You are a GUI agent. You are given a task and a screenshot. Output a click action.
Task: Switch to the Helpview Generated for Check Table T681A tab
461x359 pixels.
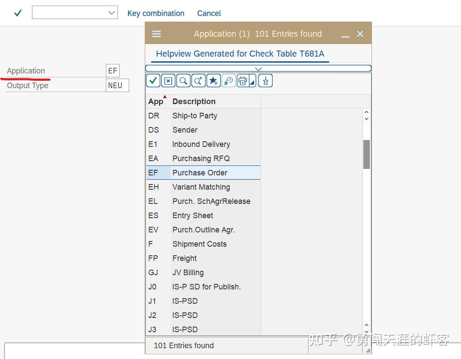(240, 54)
